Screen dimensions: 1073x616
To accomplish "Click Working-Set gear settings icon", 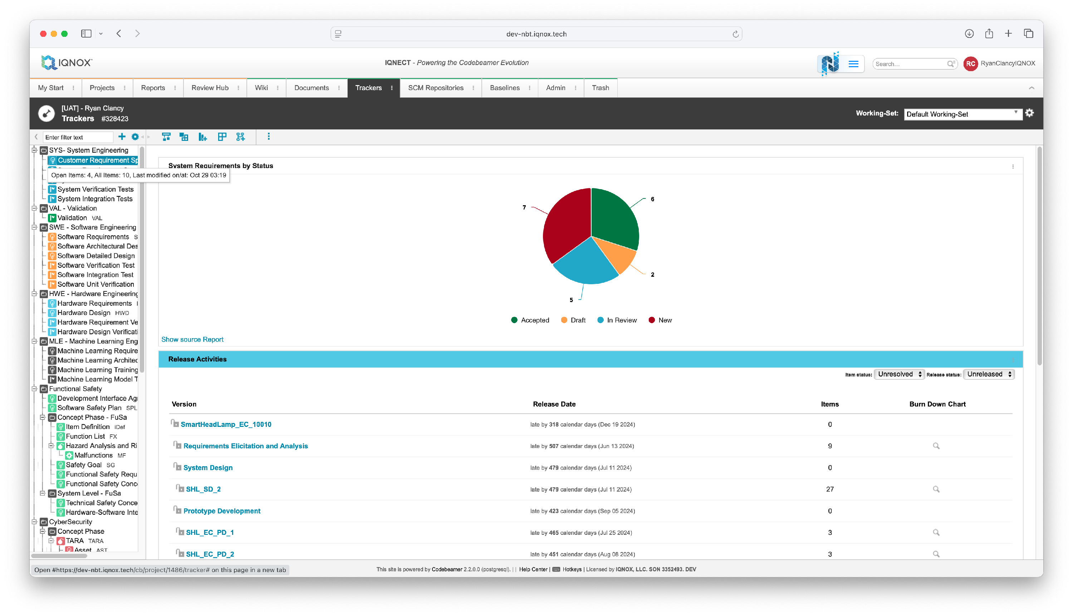I will coord(1029,113).
